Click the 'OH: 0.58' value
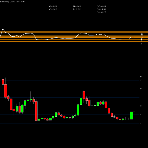Viewport: 148px width, 148px height. [x=101, y=9]
